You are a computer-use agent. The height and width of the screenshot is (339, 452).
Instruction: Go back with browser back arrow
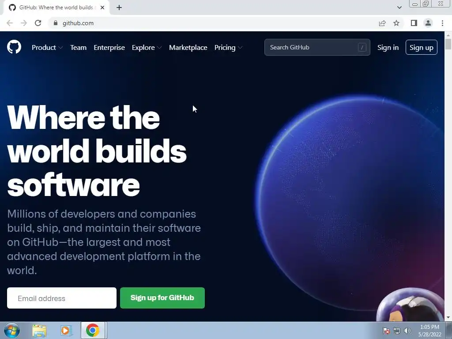click(x=10, y=23)
